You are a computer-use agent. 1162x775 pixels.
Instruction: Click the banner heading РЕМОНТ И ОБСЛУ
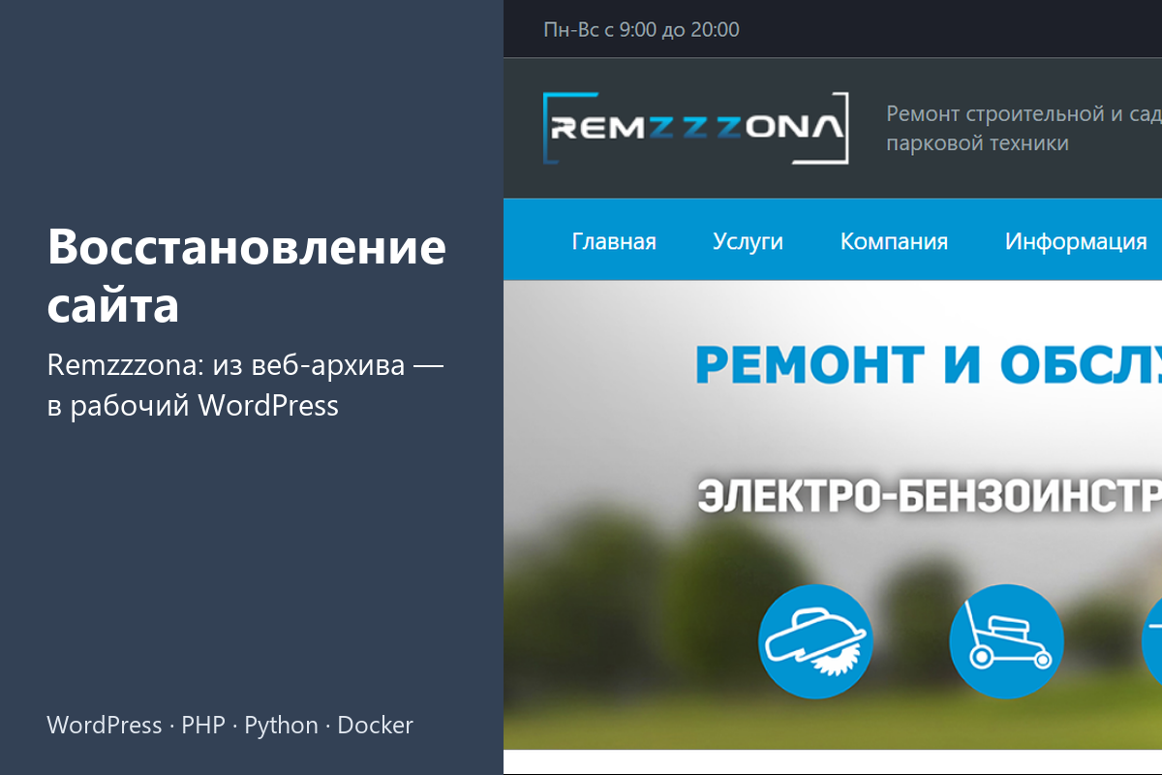click(929, 363)
